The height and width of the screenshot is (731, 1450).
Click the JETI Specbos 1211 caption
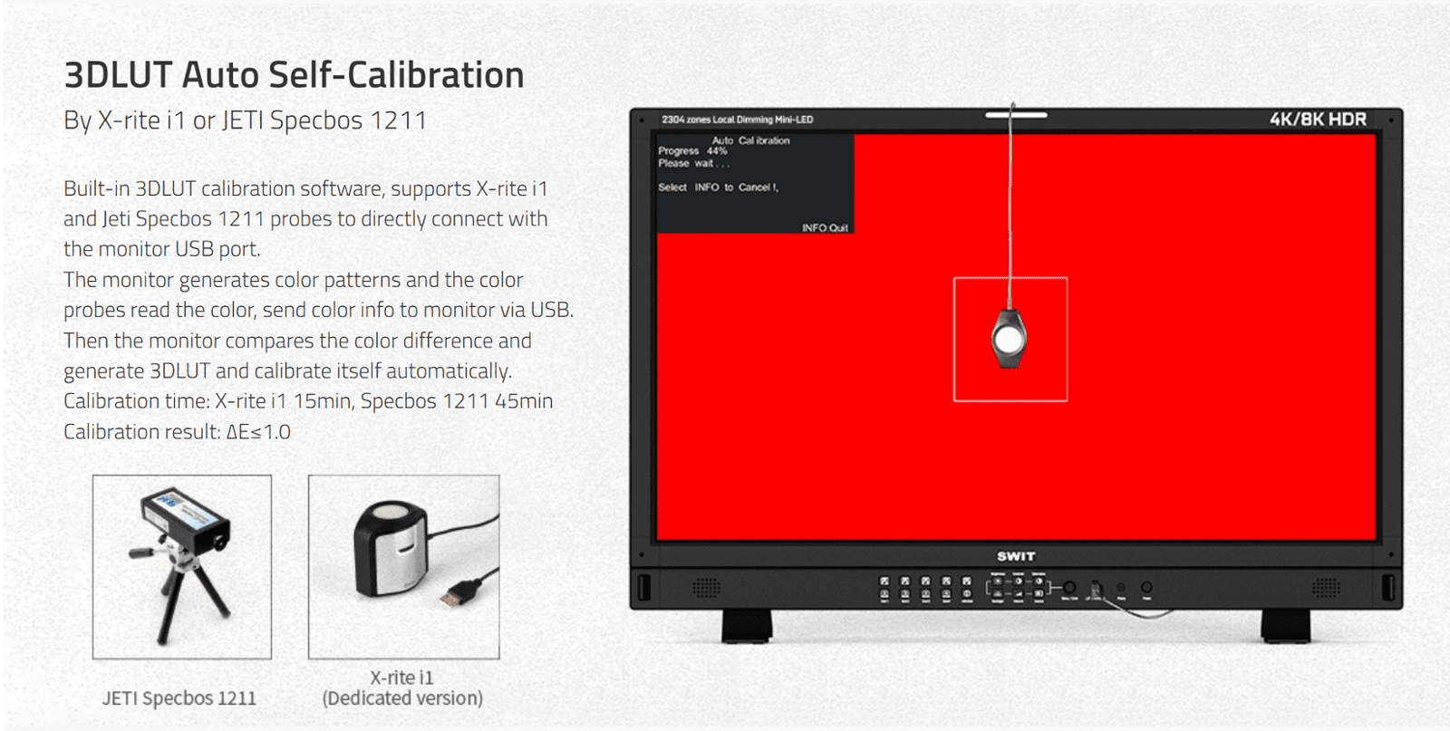[x=179, y=698]
